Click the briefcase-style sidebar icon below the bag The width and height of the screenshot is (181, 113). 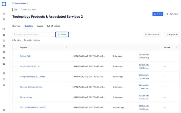pos(4,64)
